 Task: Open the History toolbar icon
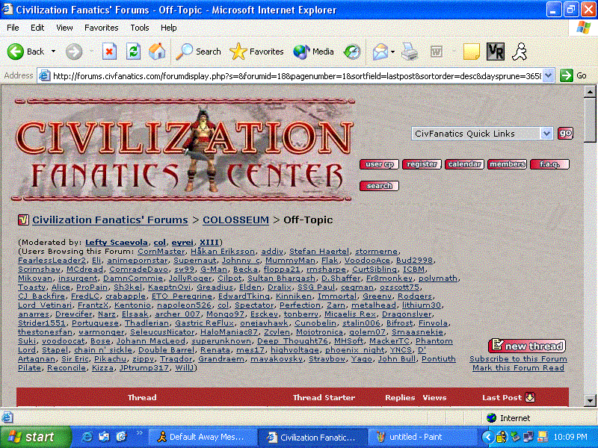[x=352, y=52]
